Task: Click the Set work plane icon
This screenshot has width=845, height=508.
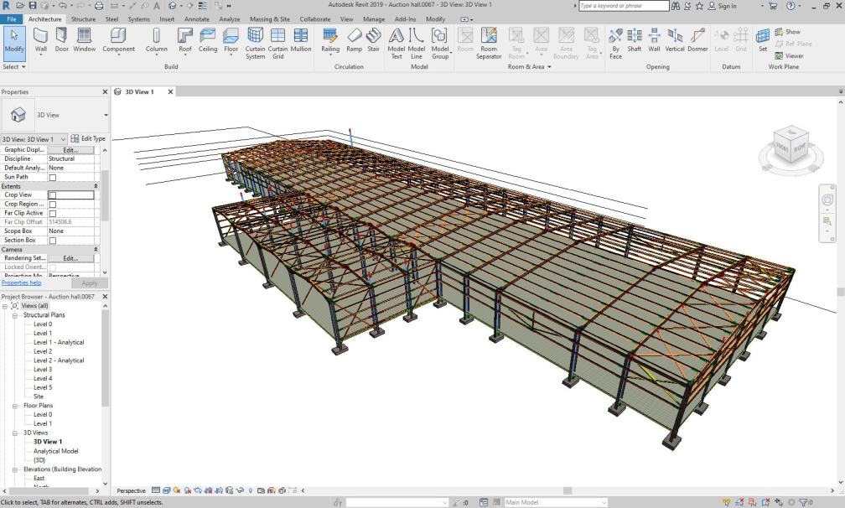Action: [x=763, y=40]
